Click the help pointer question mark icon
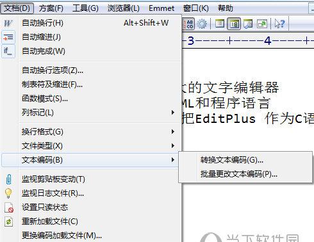This screenshot has width=314, height=242. tap(279, 24)
